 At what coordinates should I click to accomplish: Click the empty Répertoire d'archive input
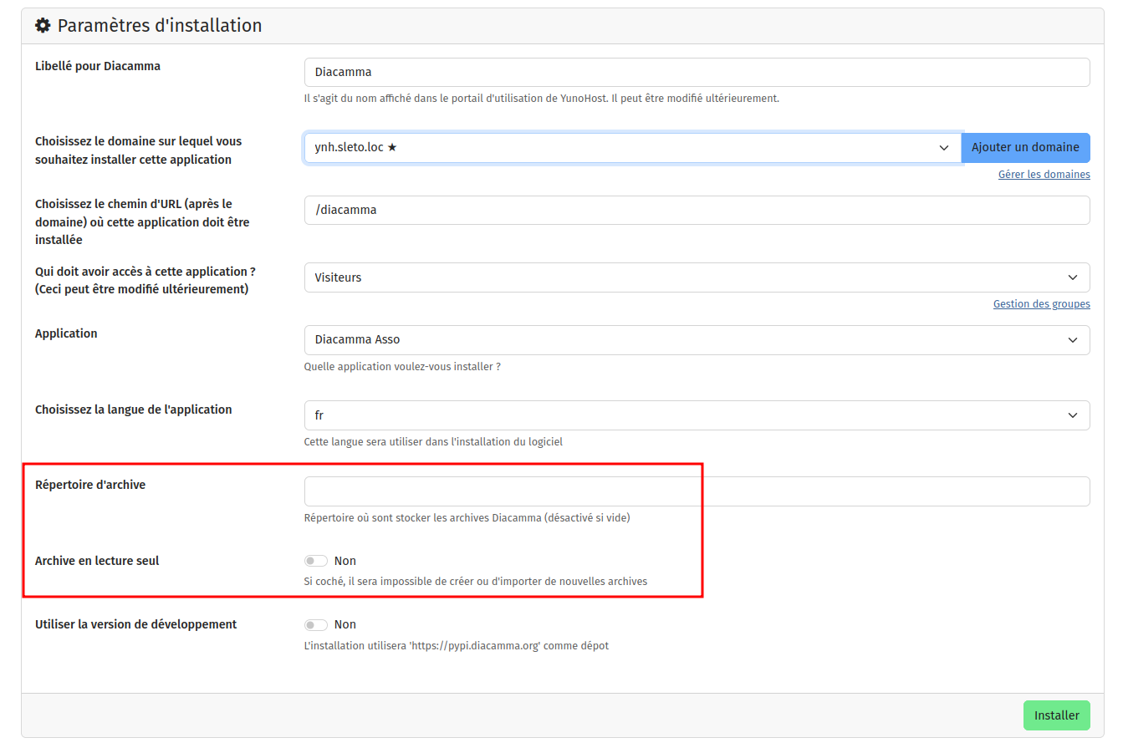(696, 491)
